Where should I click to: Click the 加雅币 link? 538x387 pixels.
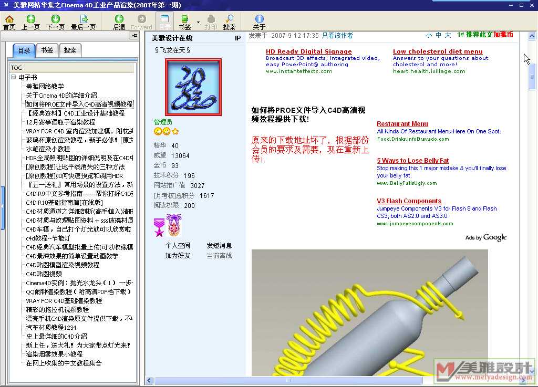pyautogui.click(x=503, y=35)
